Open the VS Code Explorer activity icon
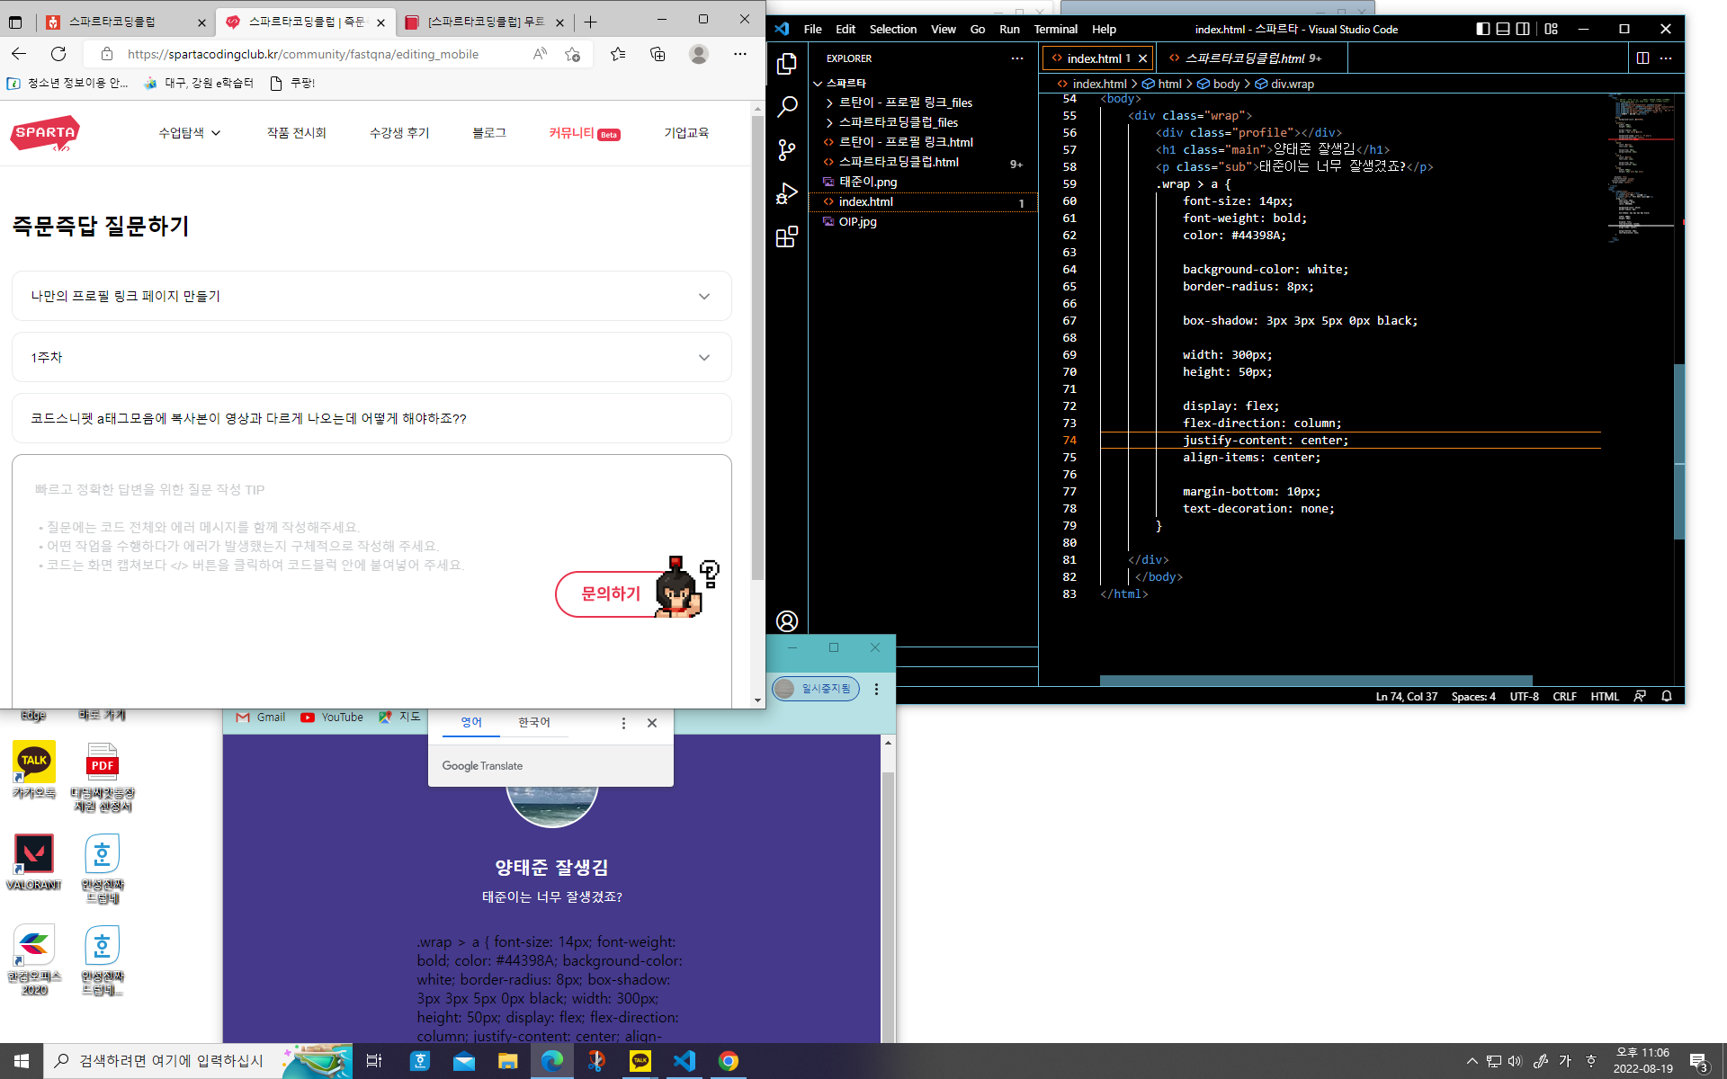 coord(787,64)
